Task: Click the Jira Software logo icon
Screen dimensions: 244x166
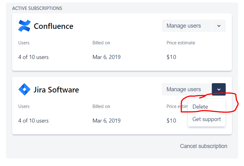Action: click(24, 89)
